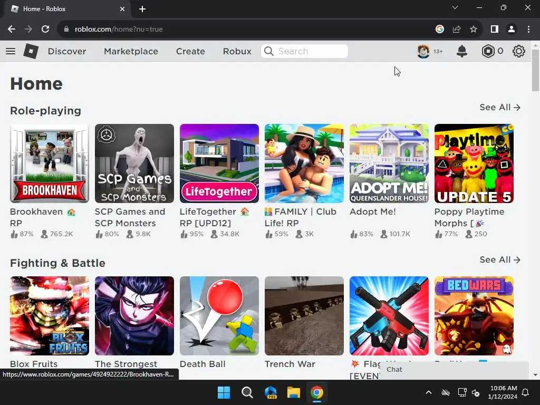Click the browser address bar URL
Image resolution: width=540 pixels, height=405 pixels.
[x=119, y=30]
